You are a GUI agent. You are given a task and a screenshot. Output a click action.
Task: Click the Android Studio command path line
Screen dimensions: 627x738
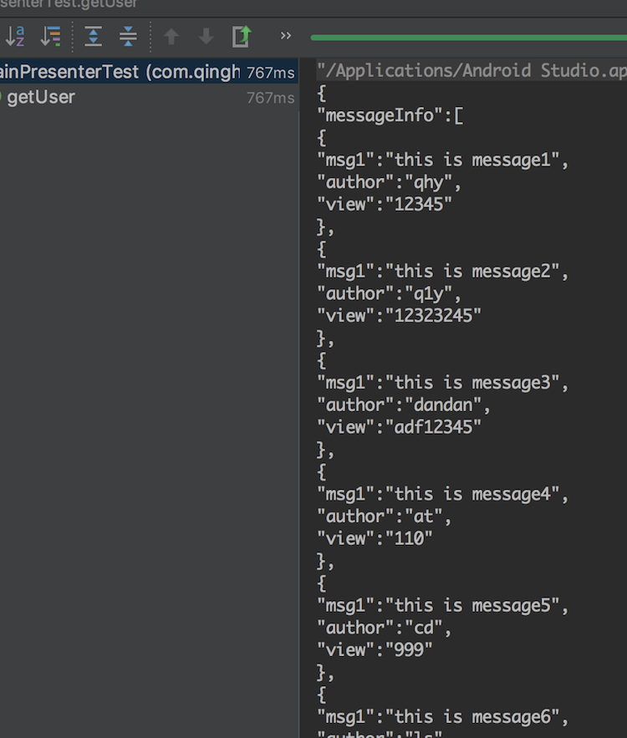pos(472,70)
